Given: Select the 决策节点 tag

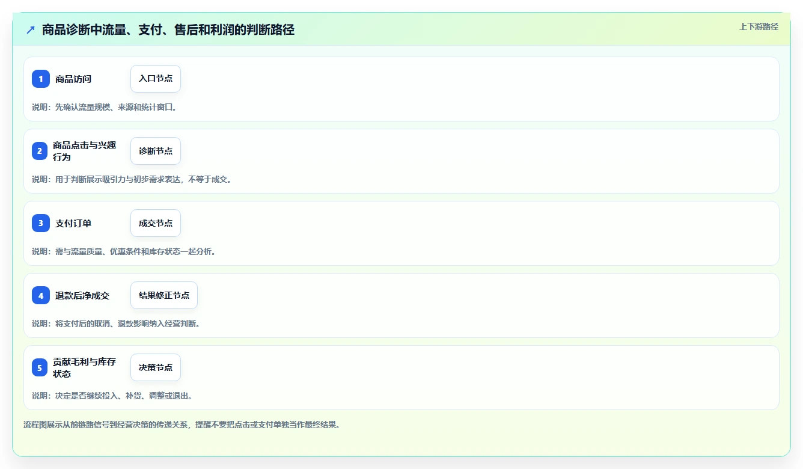Looking at the screenshot, I should pyautogui.click(x=156, y=367).
